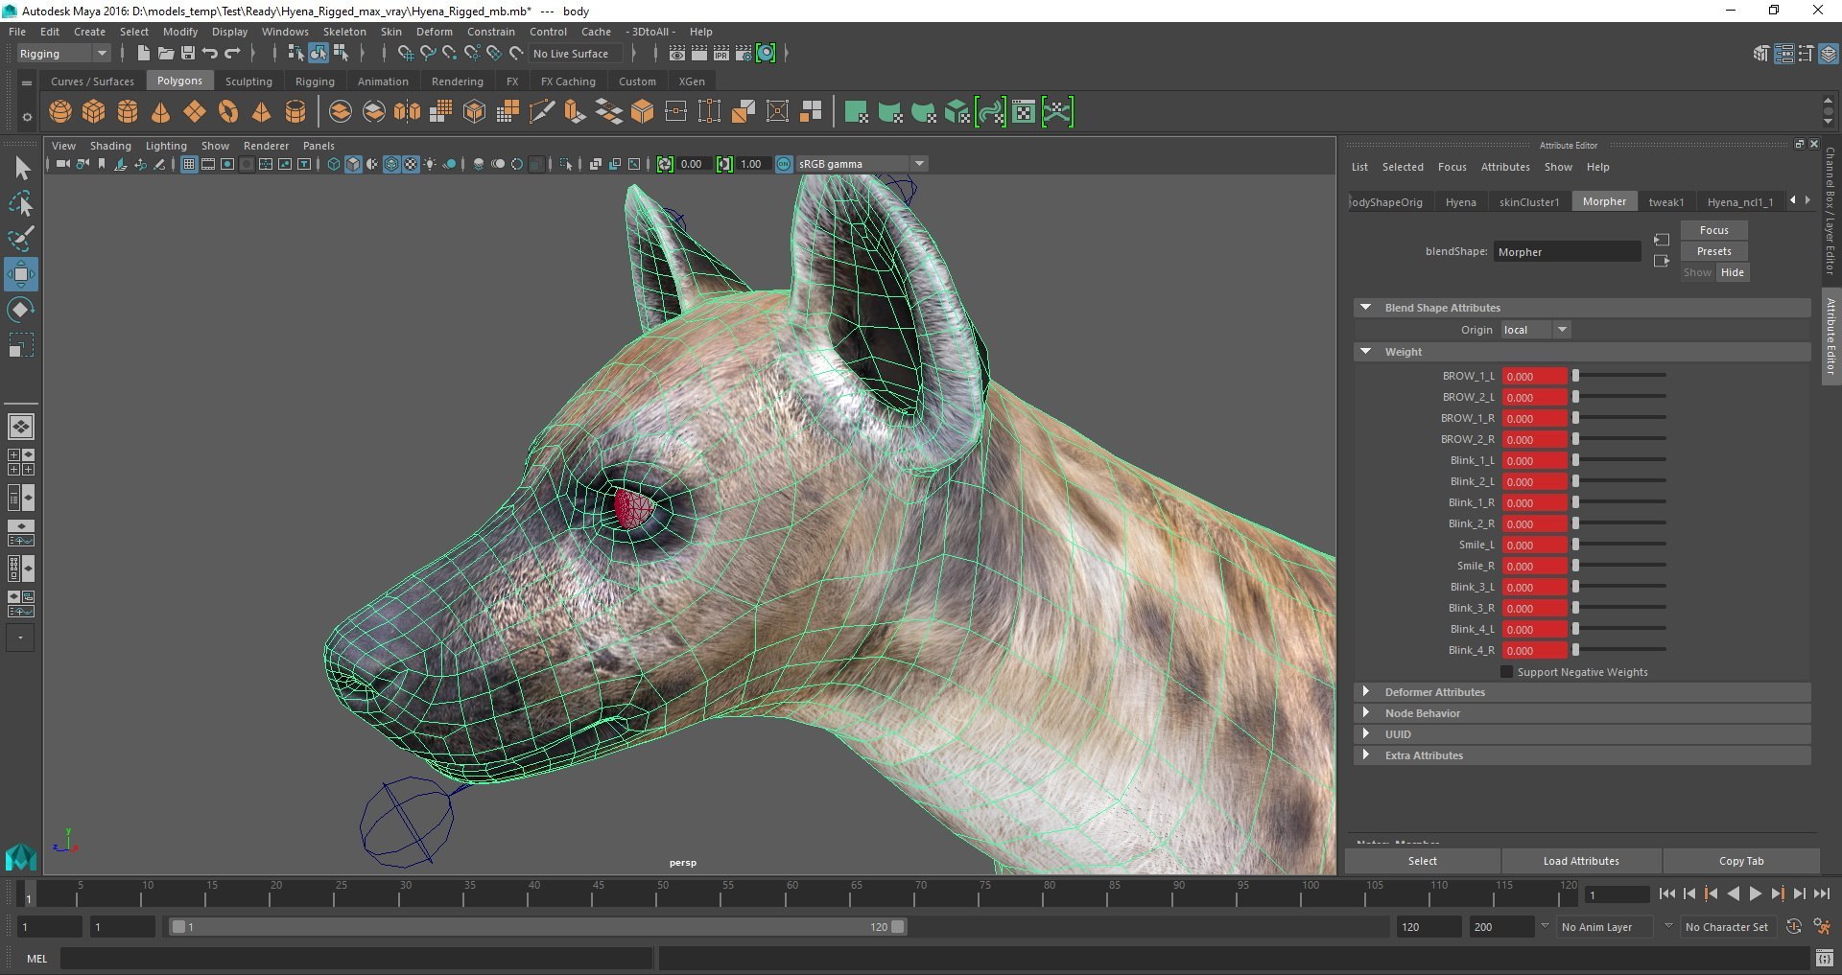
Task: Open the Rigging menu set dropdown
Action: click(x=63, y=54)
